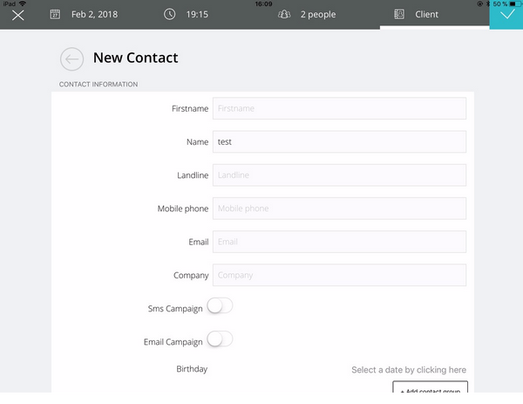The height and width of the screenshot is (404, 523).
Task: Open the Feb 2, 2018 date selector
Action: (94, 15)
